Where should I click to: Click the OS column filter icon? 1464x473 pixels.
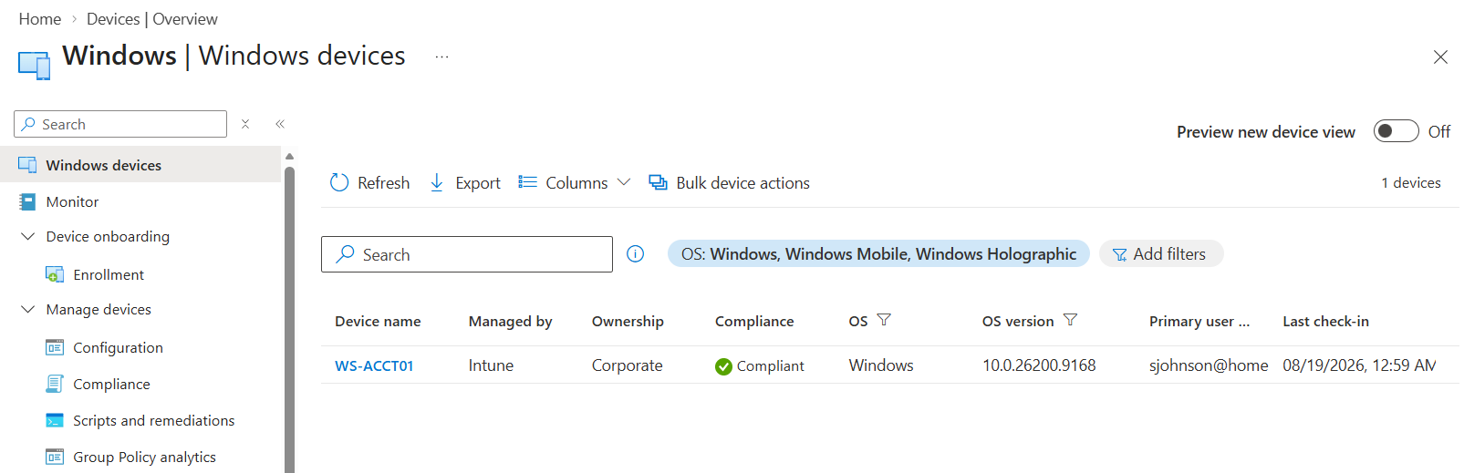coord(884,320)
